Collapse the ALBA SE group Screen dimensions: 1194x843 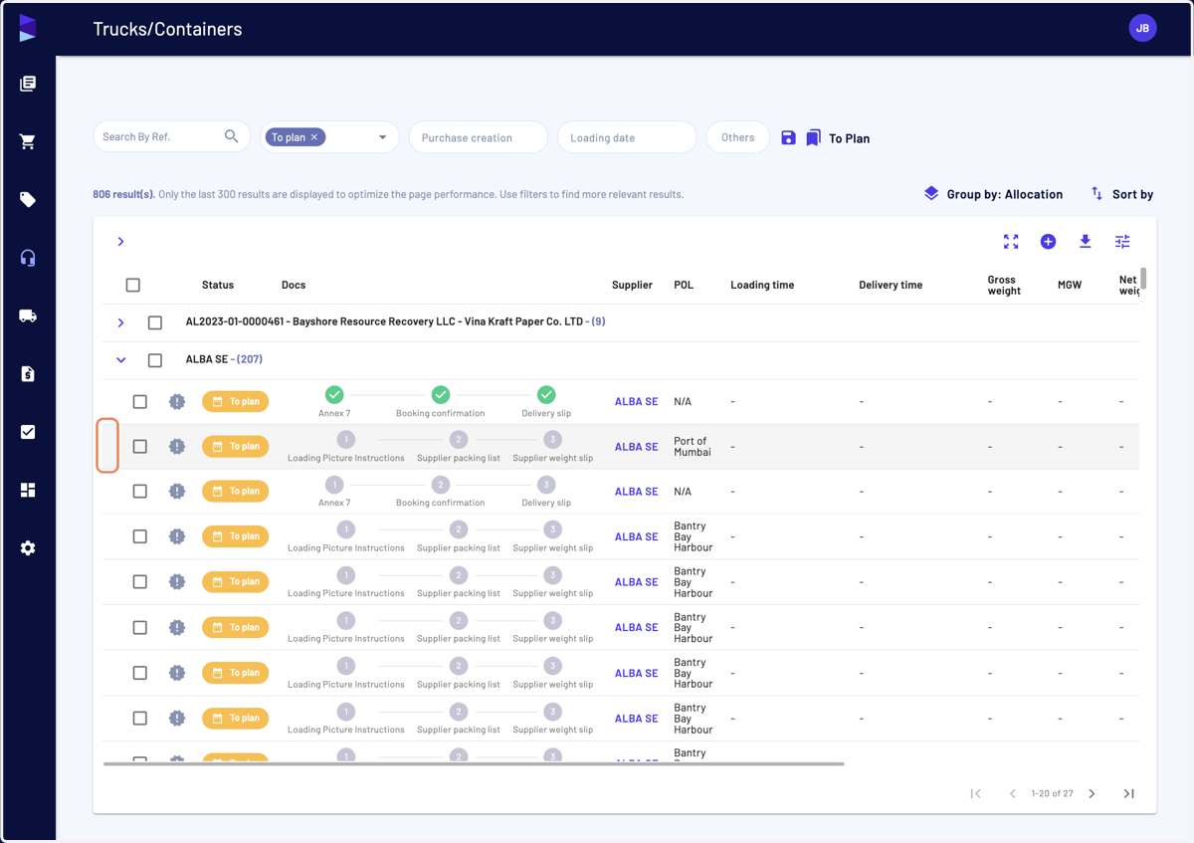[120, 360]
